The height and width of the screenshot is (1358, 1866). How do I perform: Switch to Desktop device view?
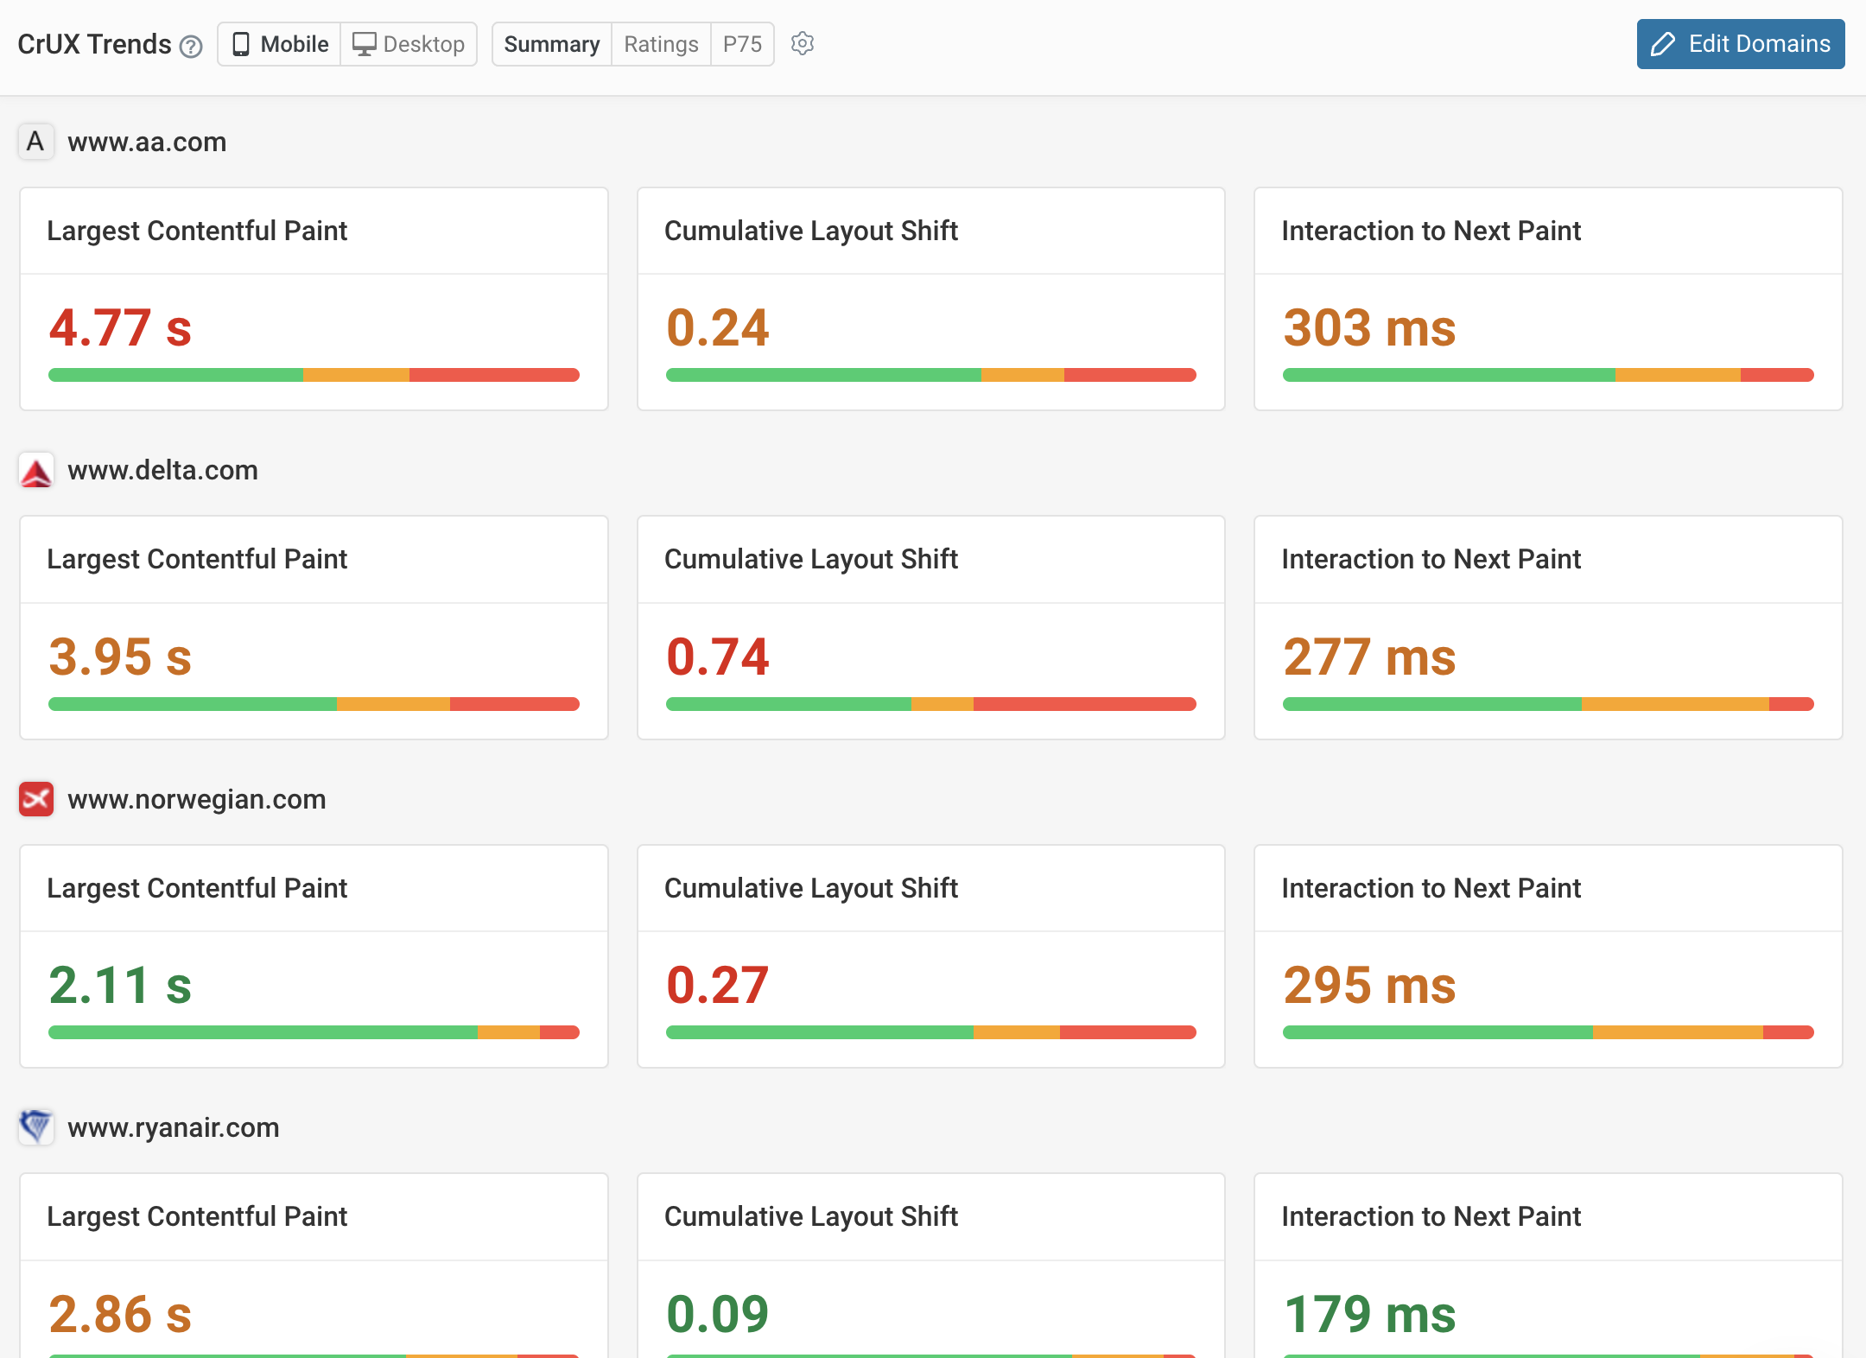[x=409, y=44]
